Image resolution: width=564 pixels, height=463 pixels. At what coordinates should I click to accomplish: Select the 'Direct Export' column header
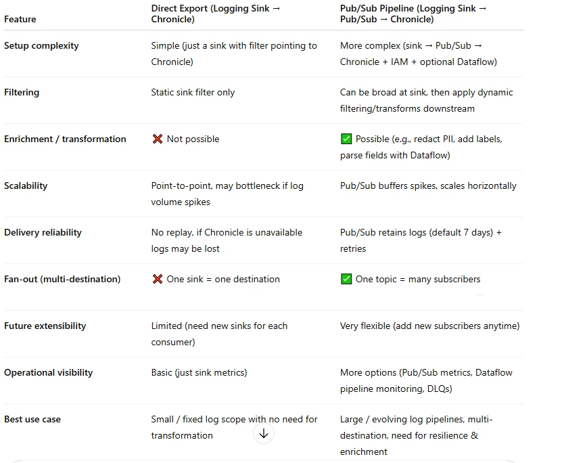[x=216, y=14]
